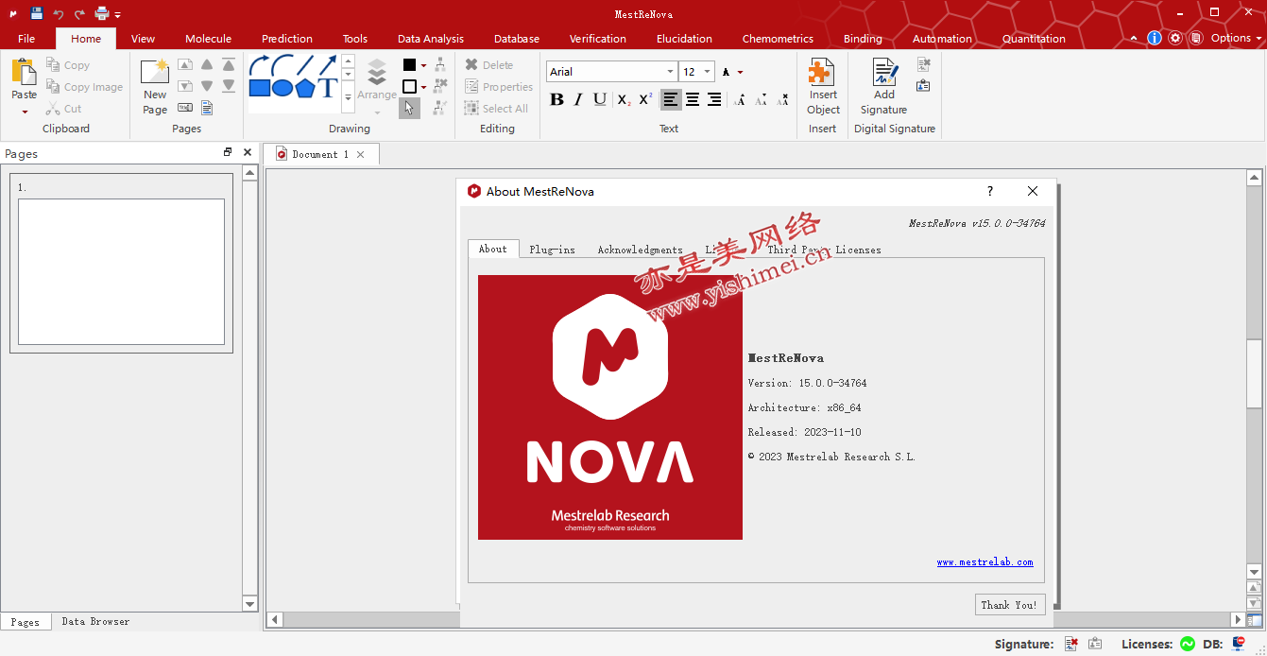Click the green Licenses status icon
This screenshot has width=1267, height=656.
[x=1188, y=644]
